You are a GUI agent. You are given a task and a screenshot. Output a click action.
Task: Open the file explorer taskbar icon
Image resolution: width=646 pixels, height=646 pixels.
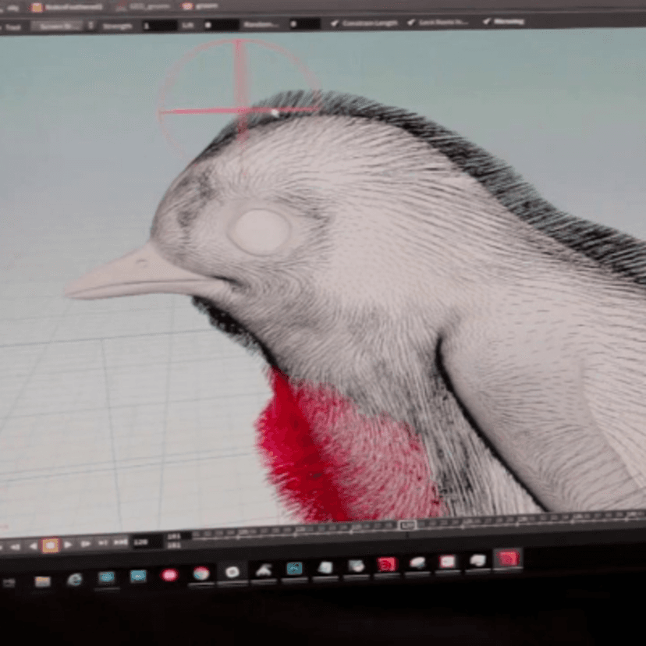click(42, 580)
